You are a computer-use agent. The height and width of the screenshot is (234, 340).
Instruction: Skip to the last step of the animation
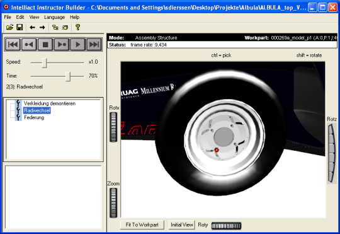[94, 45]
